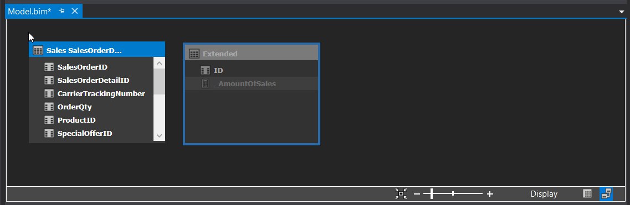The width and height of the screenshot is (630, 205).
Task: Click the Display label in the bottom bar
Action: (544, 194)
